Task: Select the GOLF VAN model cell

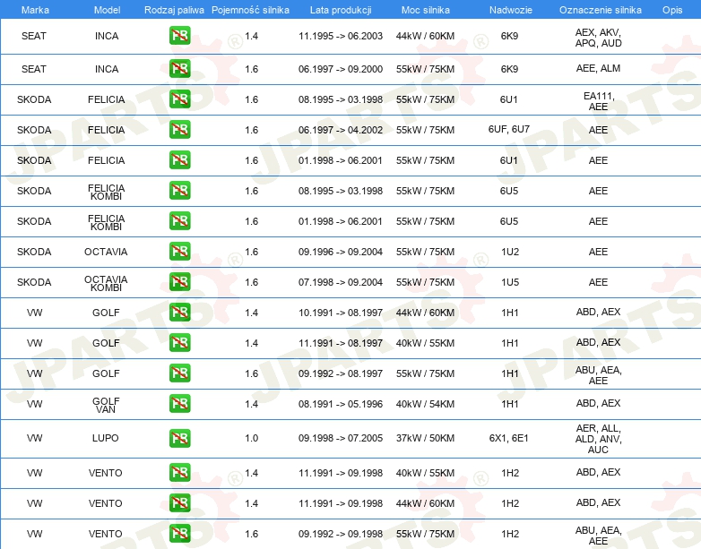Action: click(106, 405)
